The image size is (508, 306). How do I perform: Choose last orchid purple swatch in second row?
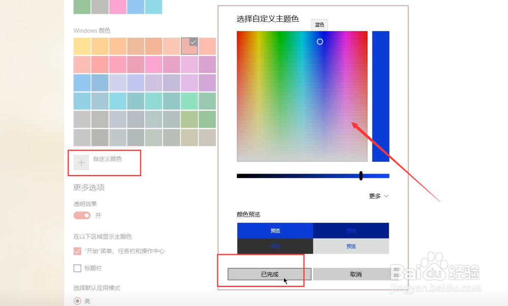pyautogui.click(x=207, y=64)
